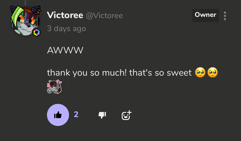This screenshot has width=241, height=141.
Task: Click the thumbs-down dislike icon
Action: [x=102, y=115]
